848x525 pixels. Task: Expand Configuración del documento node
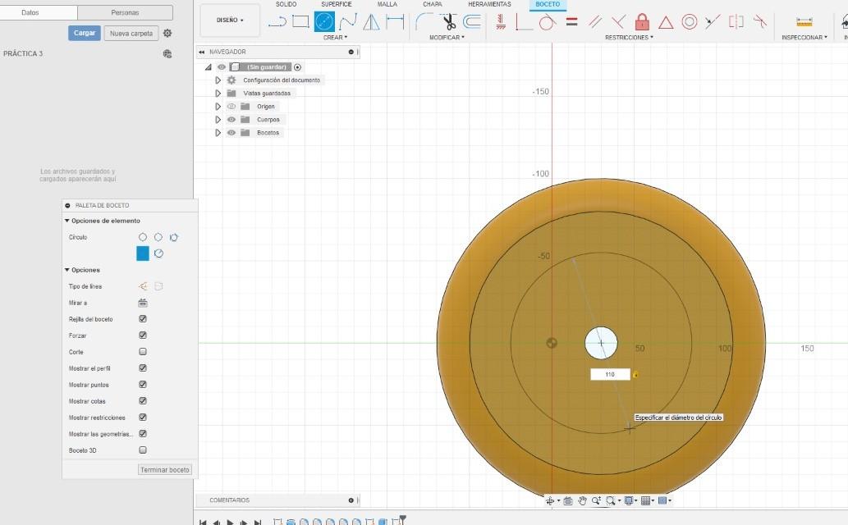click(x=218, y=80)
